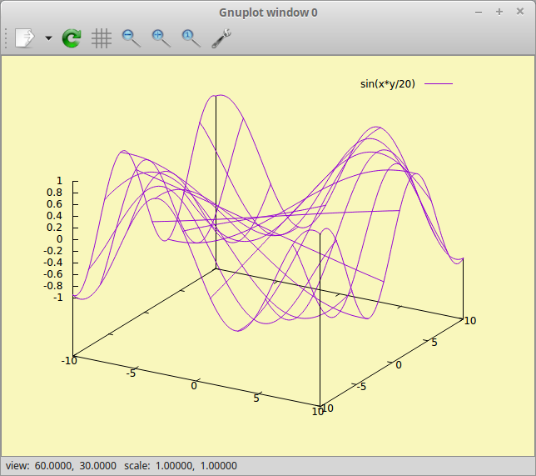
Task: Click the purple legend line sample
Action: click(439, 83)
